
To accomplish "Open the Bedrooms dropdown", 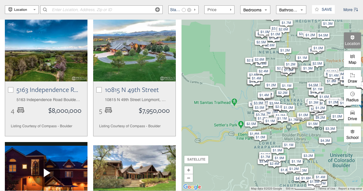I will click(x=255, y=10).
